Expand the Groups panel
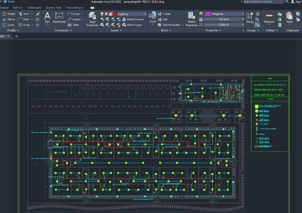 click(253, 30)
